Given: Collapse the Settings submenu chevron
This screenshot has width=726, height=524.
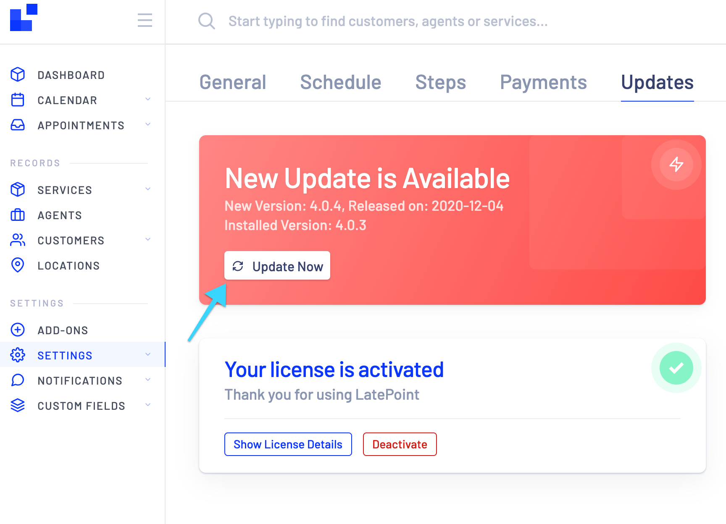Looking at the screenshot, I should [x=147, y=354].
